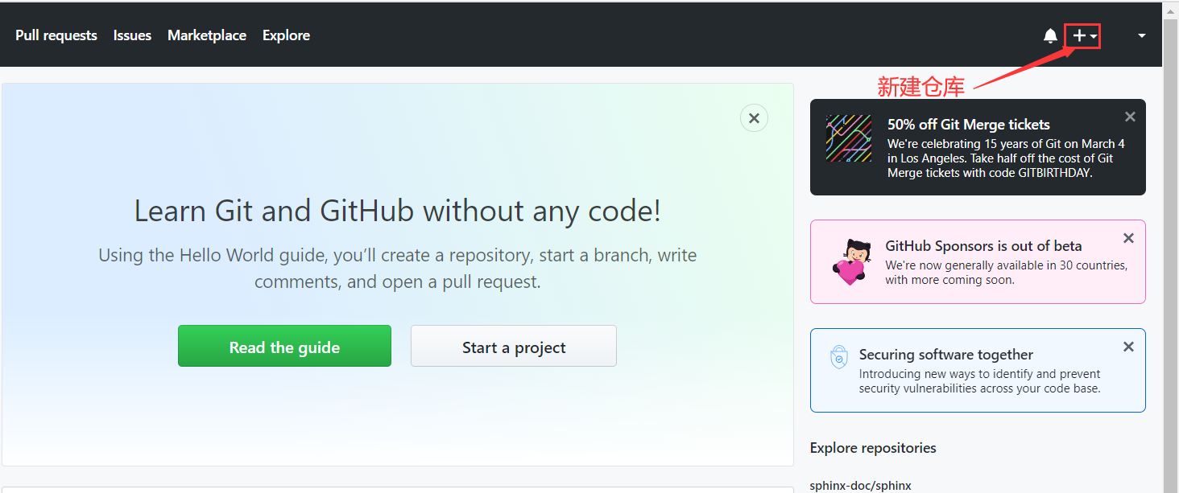
Task: Click the security shield icon
Action: (839, 357)
